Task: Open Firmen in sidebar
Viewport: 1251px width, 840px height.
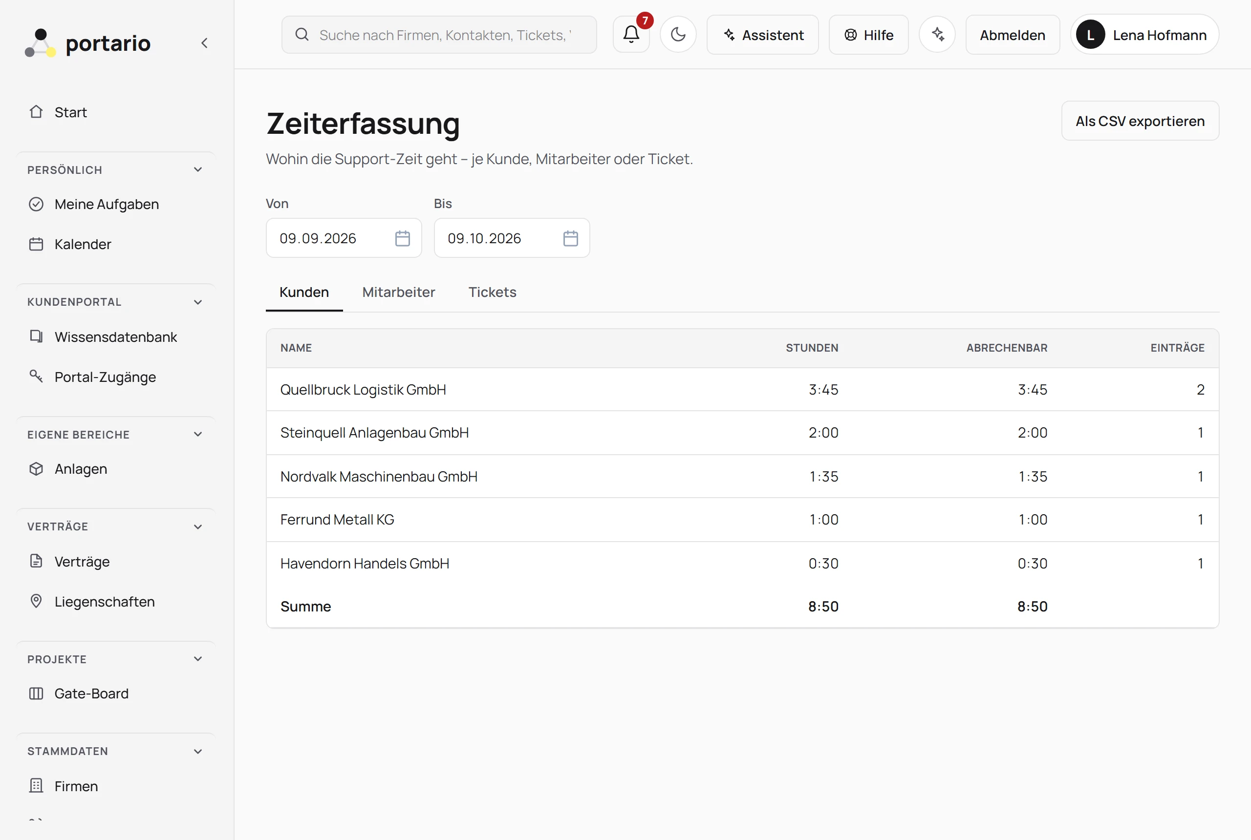Action: click(116, 786)
